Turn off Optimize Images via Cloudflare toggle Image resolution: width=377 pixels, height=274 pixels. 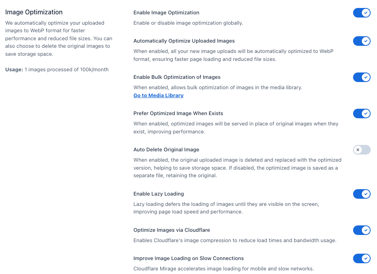(x=361, y=230)
